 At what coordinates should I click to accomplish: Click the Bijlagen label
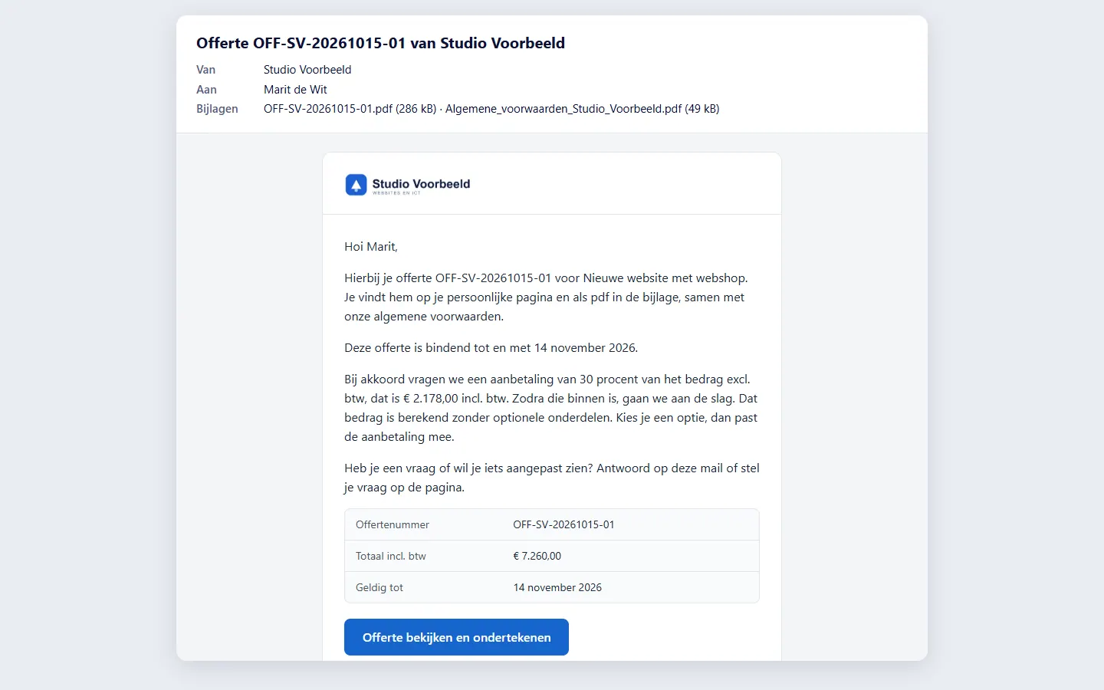[x=217, y=109]
